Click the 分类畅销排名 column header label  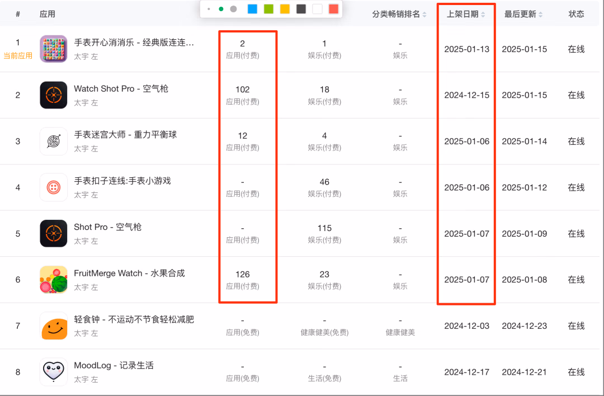[x=396, y=14]
